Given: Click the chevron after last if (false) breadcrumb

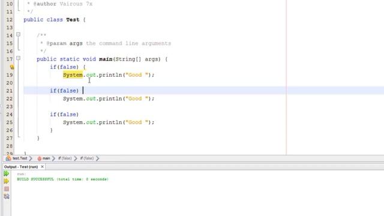Looking at the screenshot, I should (x=97, y=158).
